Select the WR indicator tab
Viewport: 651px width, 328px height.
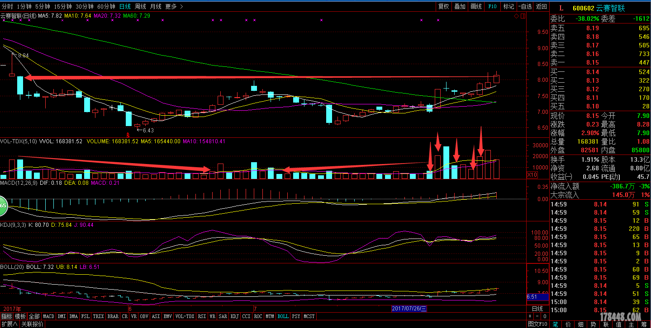click(x=212, y=316)
